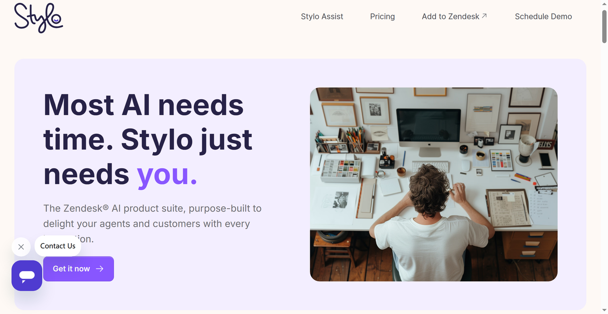The image size is (608, 314).
Task: Open the chat widget bubble icon
Action: click(x=27, y=276)
